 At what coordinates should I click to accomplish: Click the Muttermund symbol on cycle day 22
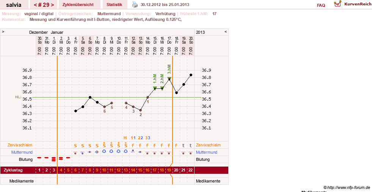190,153
